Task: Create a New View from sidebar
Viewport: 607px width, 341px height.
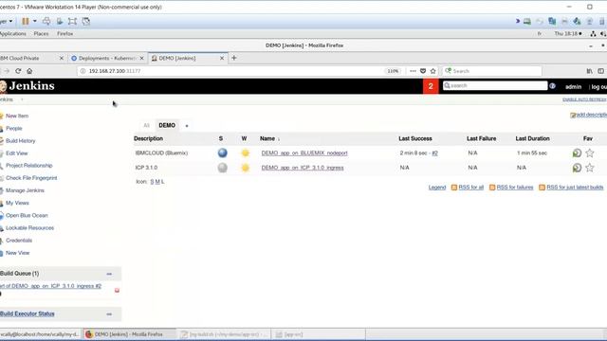Action: (17, 253)
